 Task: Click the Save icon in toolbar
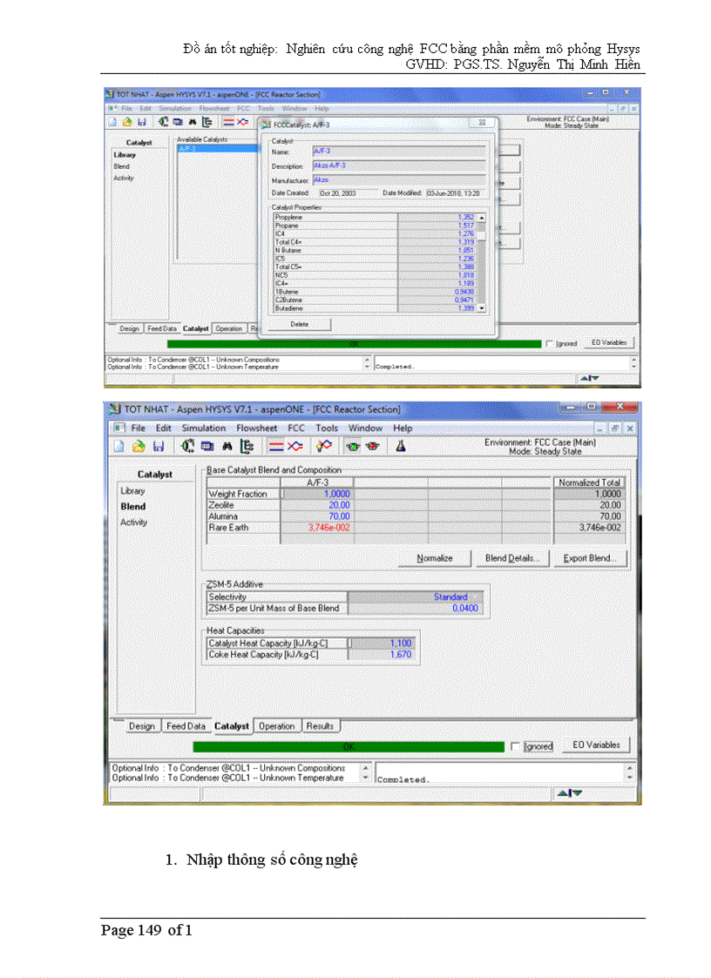(x=159, y=446)
